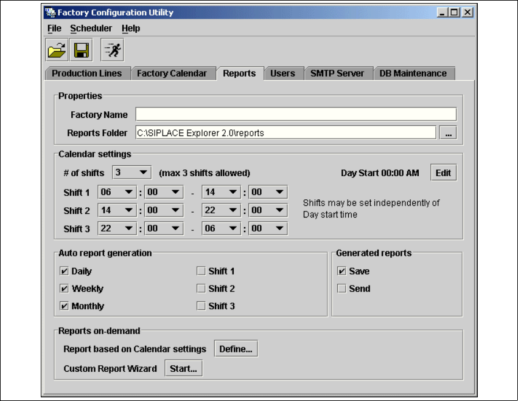Image resolution: width=518 pixels, height=401 pixels.
Task: Click the browse button for Reports Folder
Action: point(448,132)
